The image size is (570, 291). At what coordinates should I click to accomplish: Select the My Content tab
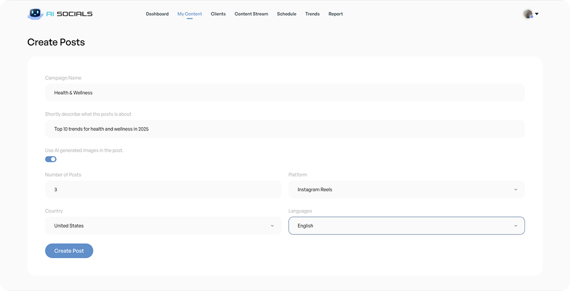[190, 14]
